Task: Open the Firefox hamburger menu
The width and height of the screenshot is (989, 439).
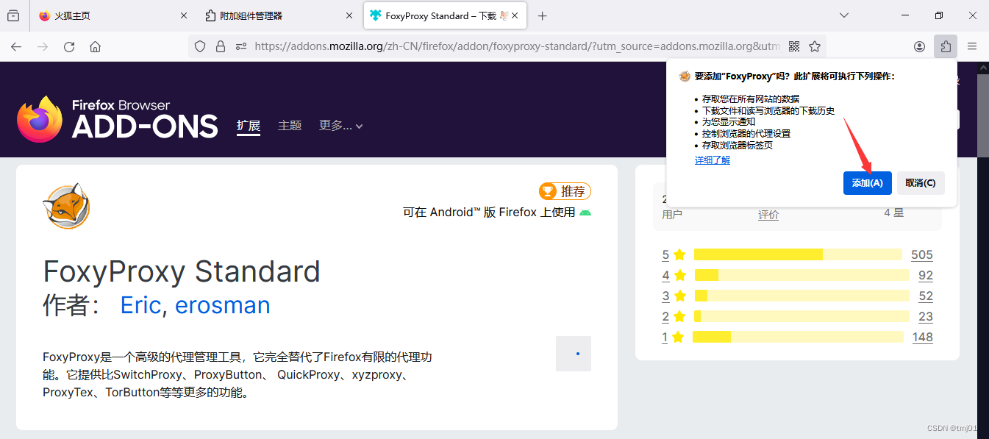Action: (972, 46)
